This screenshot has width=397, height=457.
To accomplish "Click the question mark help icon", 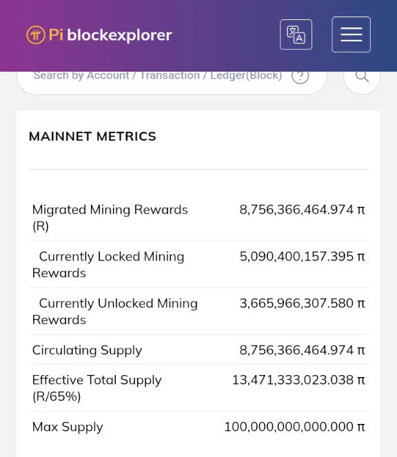I will click(301, 77).
